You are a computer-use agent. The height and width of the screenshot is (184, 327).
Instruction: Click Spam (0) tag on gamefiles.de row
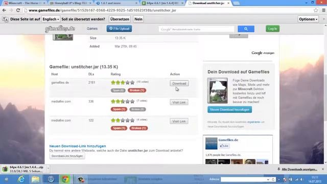point(118,90)
